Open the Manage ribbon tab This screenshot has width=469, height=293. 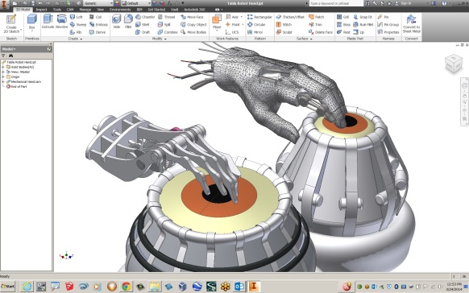[x=85, y=10]
